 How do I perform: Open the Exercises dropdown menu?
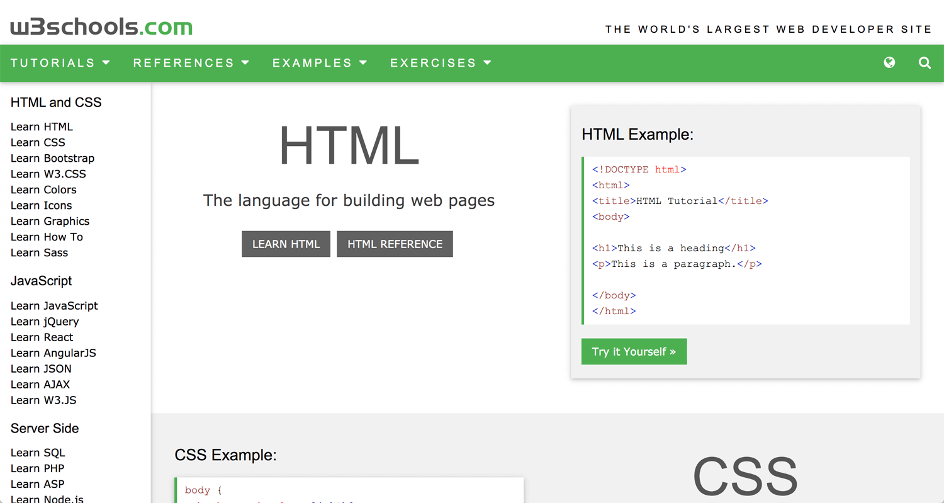(441, 63)
